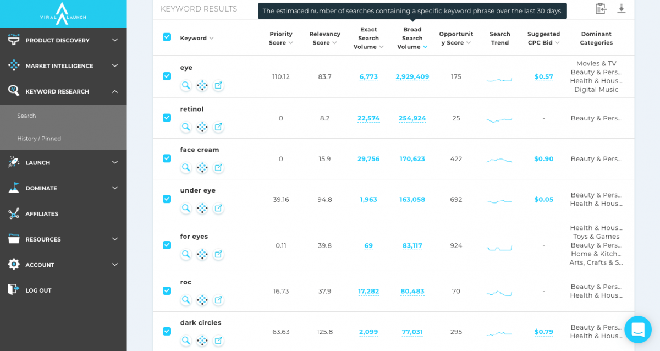Viewport: 660px width, 351px height.
Task: Select the Affiliates menu item
Action: coord(42,213)
